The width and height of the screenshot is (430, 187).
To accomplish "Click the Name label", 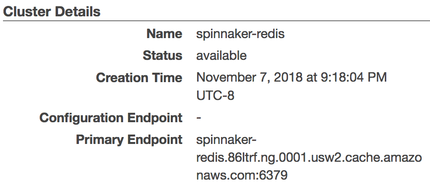I will pyautogui.click(x=164, y=34).
